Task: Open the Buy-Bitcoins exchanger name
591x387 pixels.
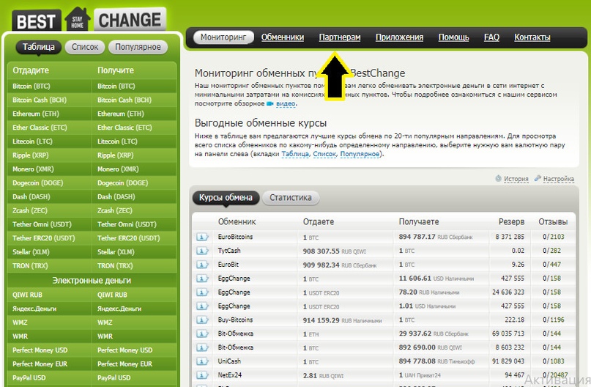Action: pos(235,320)
